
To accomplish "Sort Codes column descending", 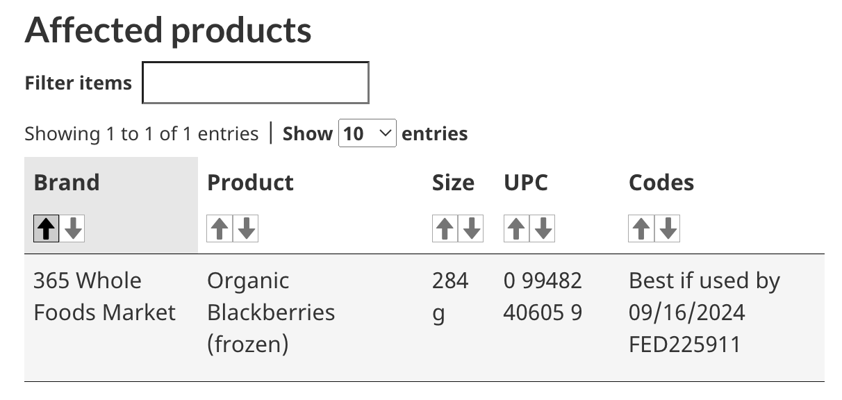I will [x=666, y=228].
